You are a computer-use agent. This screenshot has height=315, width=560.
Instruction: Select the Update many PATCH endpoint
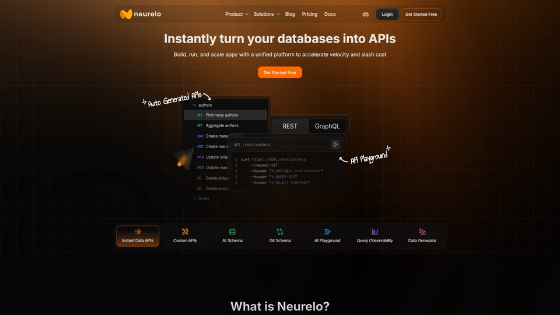pos(212,167)
